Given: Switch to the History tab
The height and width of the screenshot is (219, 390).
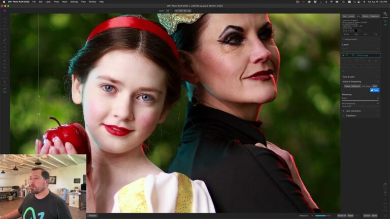Looking at the screenshot, I should tap(365, 16).
